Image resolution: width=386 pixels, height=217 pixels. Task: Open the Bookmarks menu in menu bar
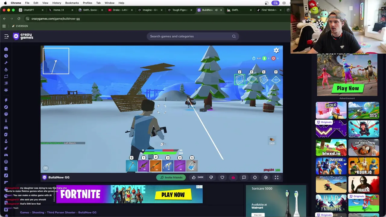point(72,3)
